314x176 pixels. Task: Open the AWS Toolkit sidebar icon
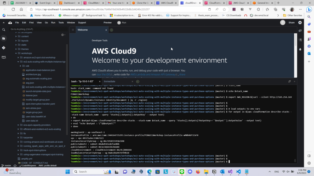coord(4,57)
